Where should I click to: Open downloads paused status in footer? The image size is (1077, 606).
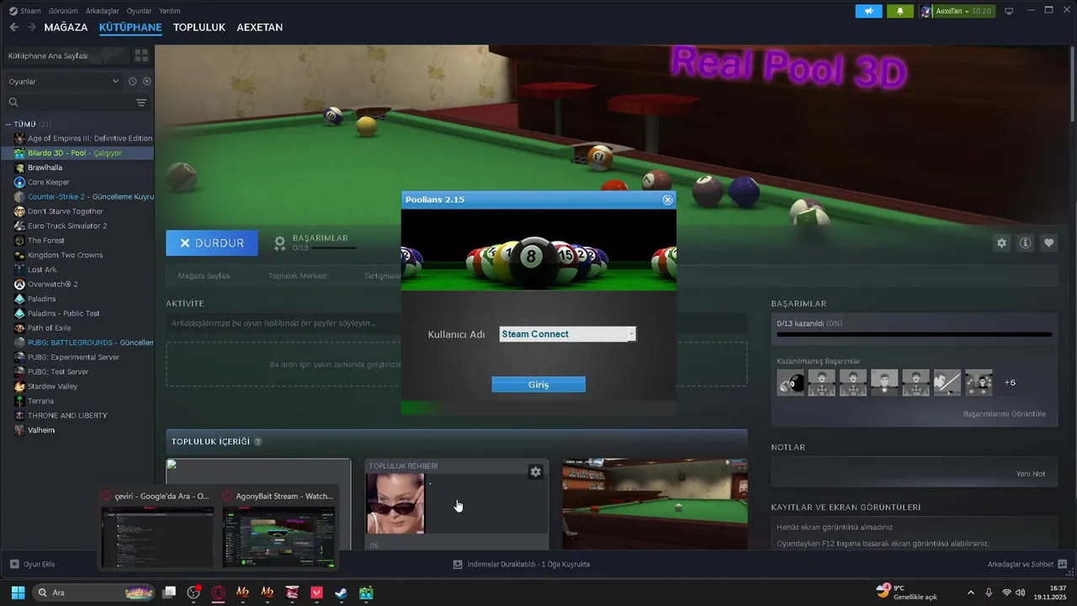(x=522, y=564)
